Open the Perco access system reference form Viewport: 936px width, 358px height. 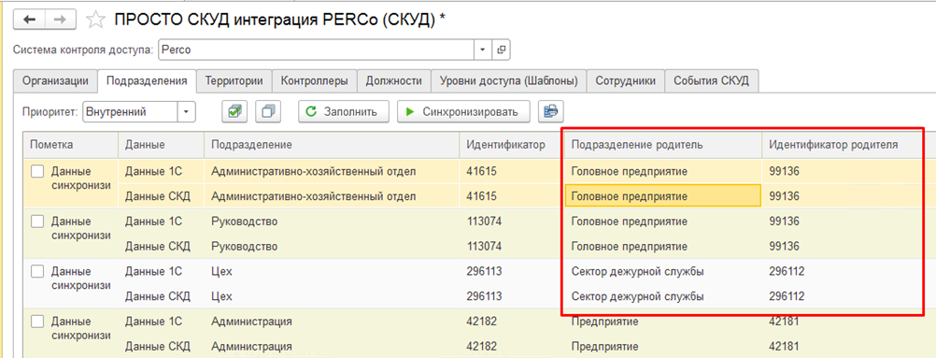click(502, 50)
